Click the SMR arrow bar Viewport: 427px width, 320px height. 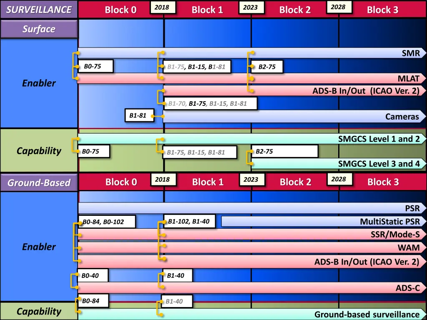click(x=252, y=53)
